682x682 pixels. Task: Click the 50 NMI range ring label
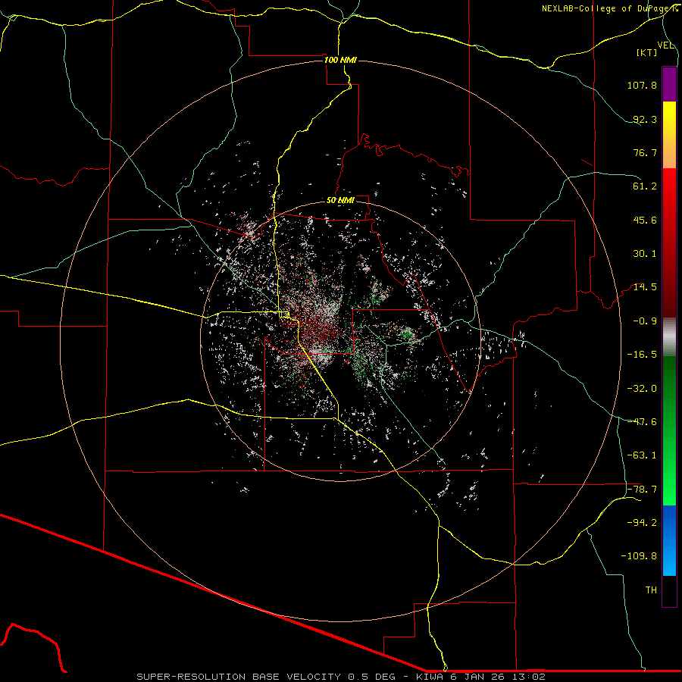point(340,200)
